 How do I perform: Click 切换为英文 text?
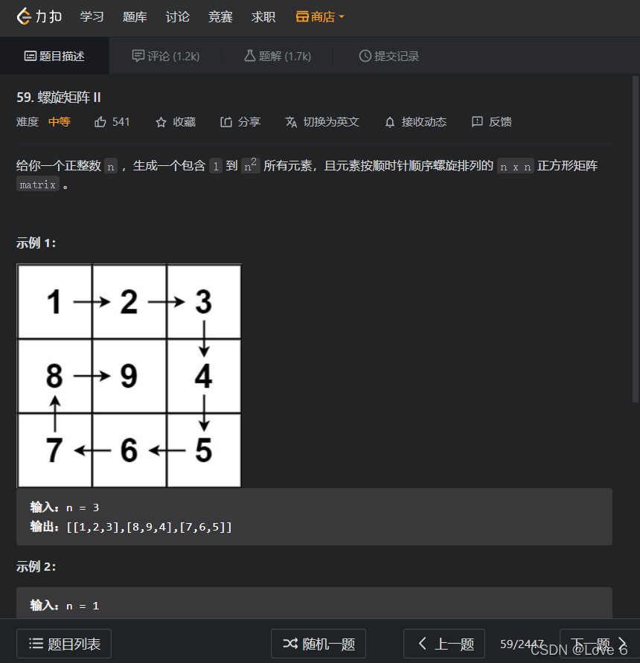point(331,122)
